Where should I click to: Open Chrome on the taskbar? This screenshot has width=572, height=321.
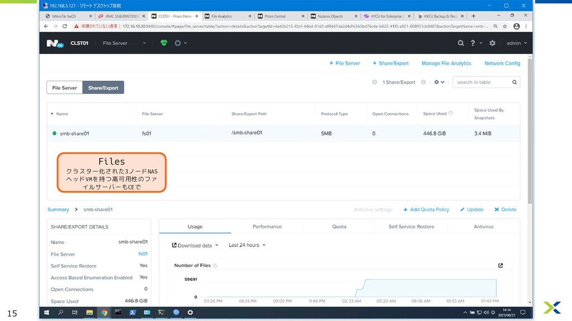pyautogui.click(x=104, y=312)
